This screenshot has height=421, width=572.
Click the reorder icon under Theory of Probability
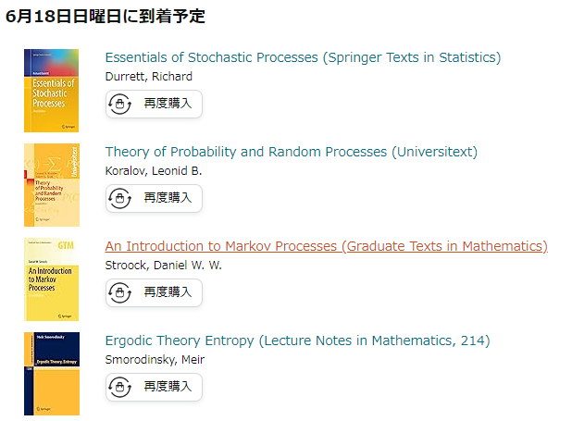pos(120,199)
